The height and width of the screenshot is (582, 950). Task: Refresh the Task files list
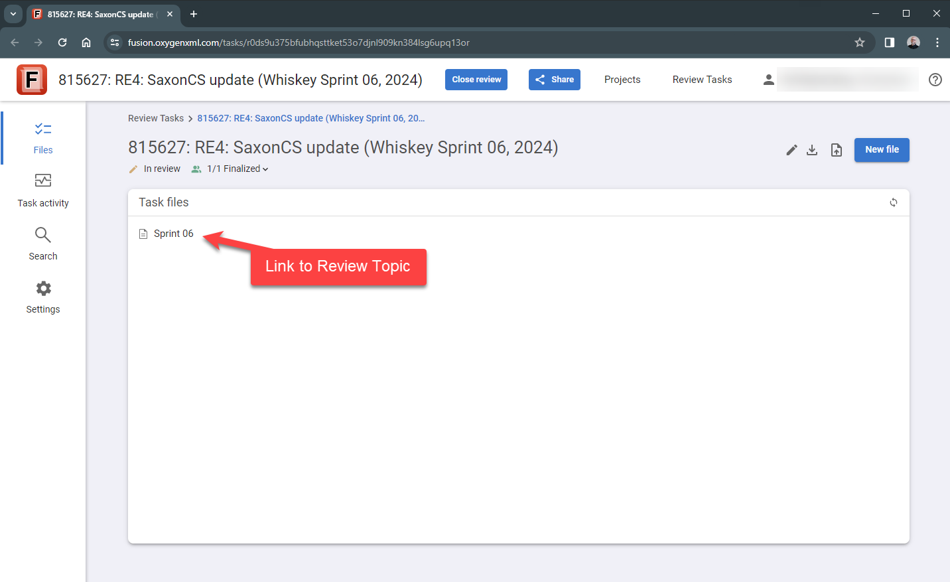[894, 202]
